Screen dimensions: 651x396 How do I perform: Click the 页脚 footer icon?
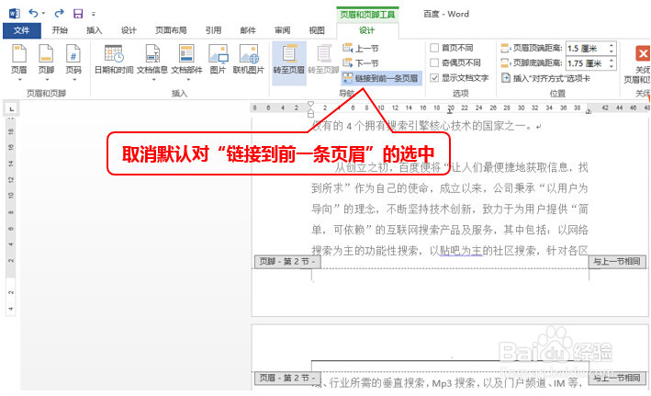point(46,54)
